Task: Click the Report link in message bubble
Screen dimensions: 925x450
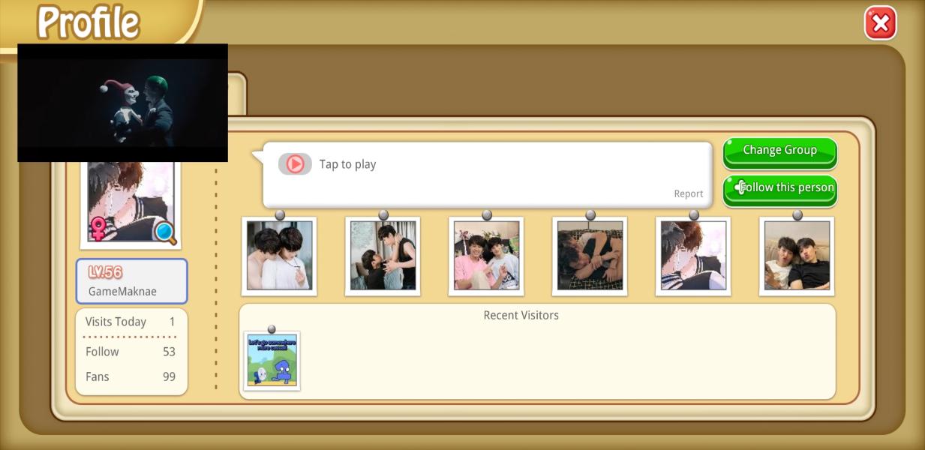Action: point(688,193)
